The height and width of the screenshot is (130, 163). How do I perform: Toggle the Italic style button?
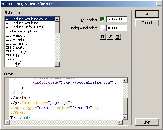click(110, 37)
